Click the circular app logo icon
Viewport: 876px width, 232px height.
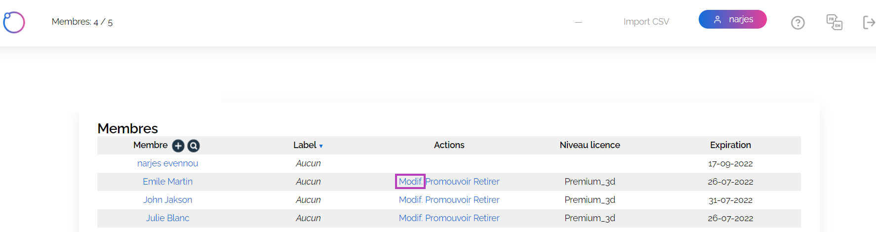pos(14,22)
